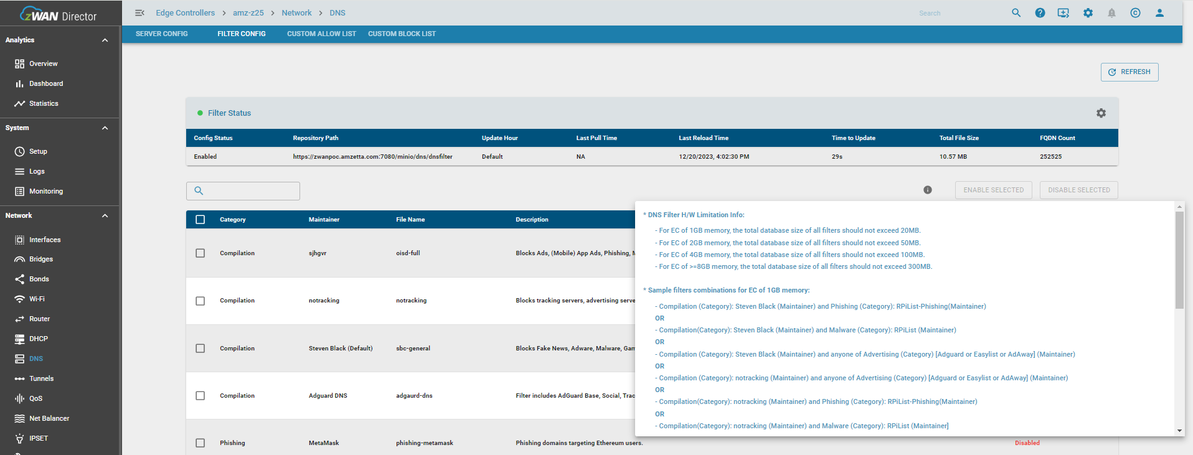Switch to the Filter Config tab

point(242,34)
